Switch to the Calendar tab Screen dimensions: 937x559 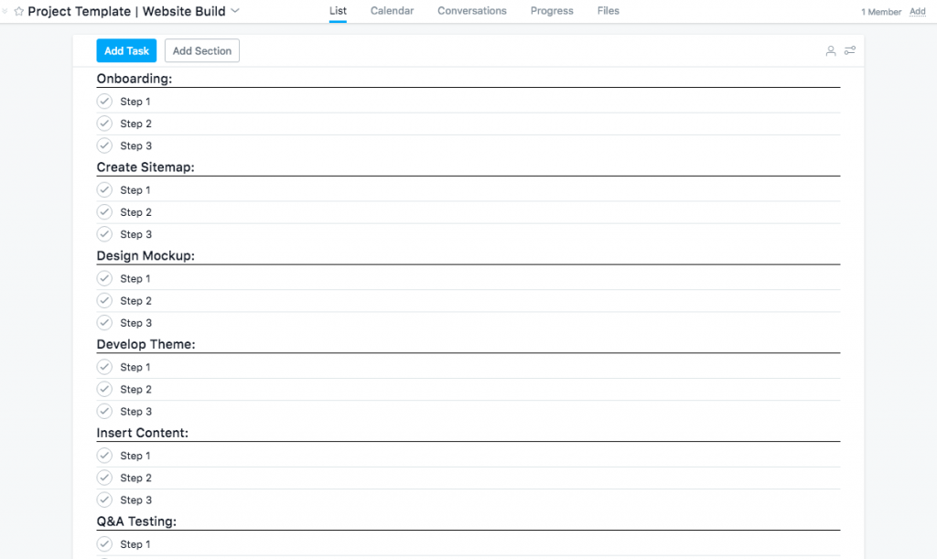[392, 10]
